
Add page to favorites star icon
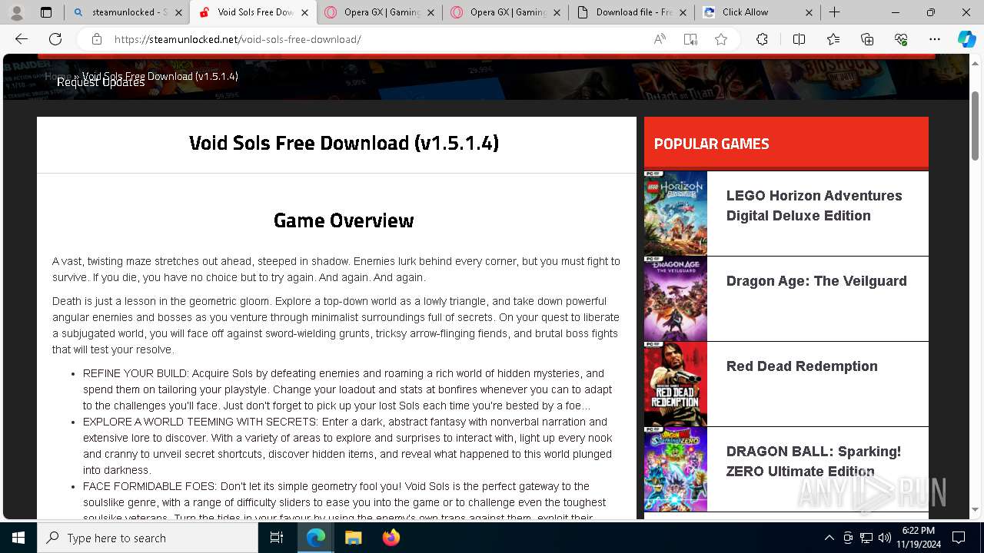pyautogui.click(x=721, y=39)
